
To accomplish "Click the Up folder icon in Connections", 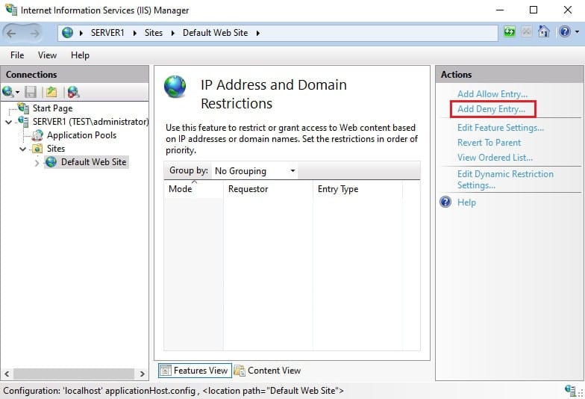I will [51, 92].
